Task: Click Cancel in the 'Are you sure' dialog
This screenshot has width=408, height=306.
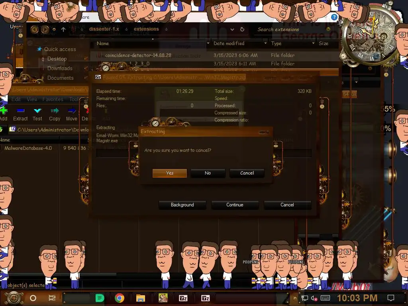Action: tap(247, 173)
